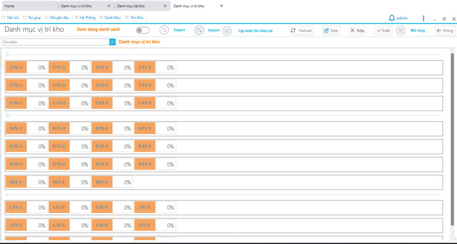Viewport: 457px width, 244px height.
Task: Close the Danh mục kệ kho tab
Action: 165,6
